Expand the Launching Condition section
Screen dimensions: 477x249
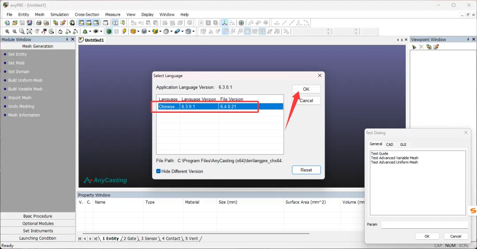38,238
